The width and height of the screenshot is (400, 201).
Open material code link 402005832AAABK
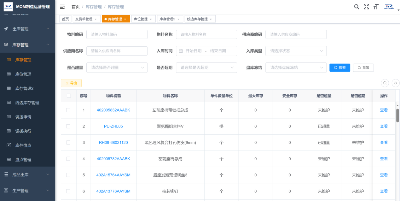[113, 110]
